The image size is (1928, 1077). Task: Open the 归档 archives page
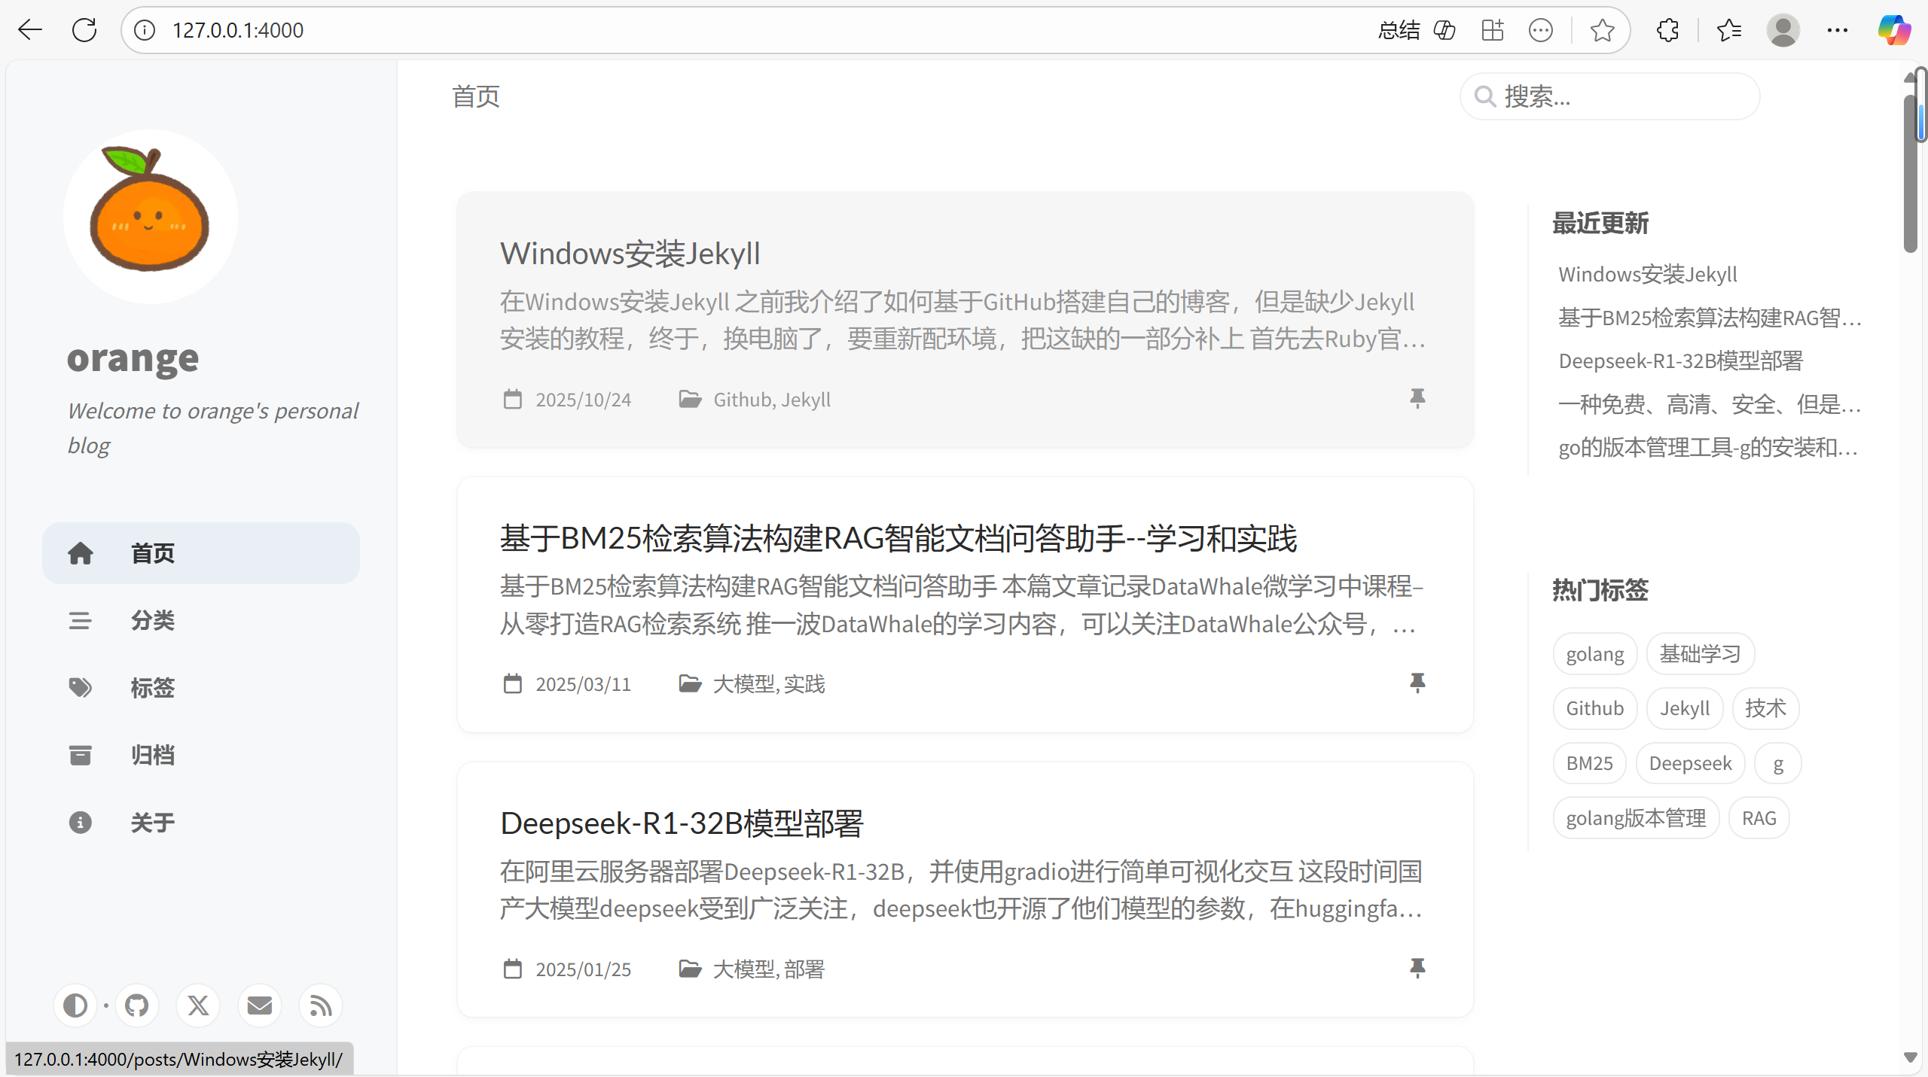click(x=201, y=755)
